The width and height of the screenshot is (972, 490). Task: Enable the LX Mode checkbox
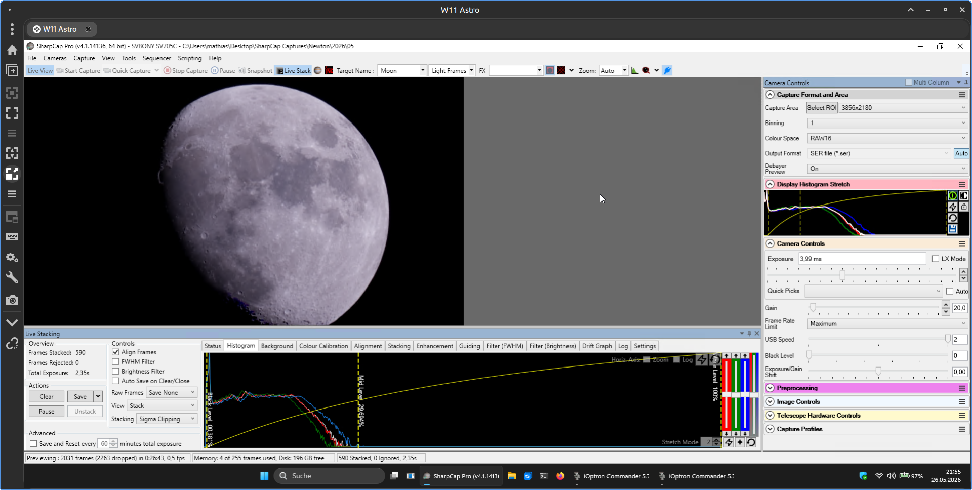coord(936,259)
